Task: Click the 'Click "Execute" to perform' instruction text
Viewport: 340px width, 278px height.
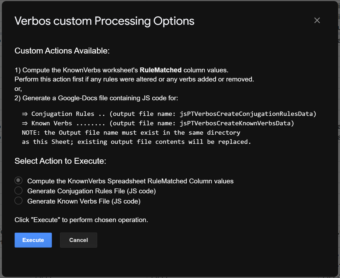Action: coord(81,220)
